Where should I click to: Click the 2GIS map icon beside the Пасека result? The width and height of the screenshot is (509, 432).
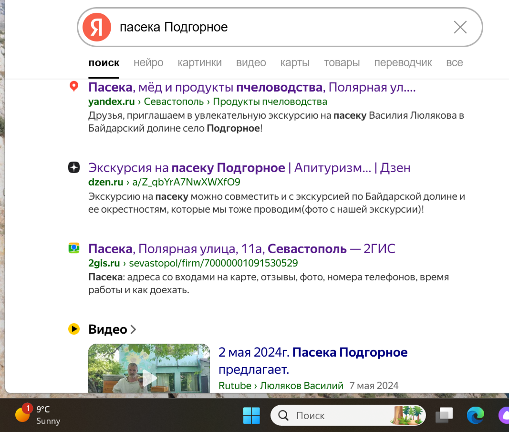point(74,248)
